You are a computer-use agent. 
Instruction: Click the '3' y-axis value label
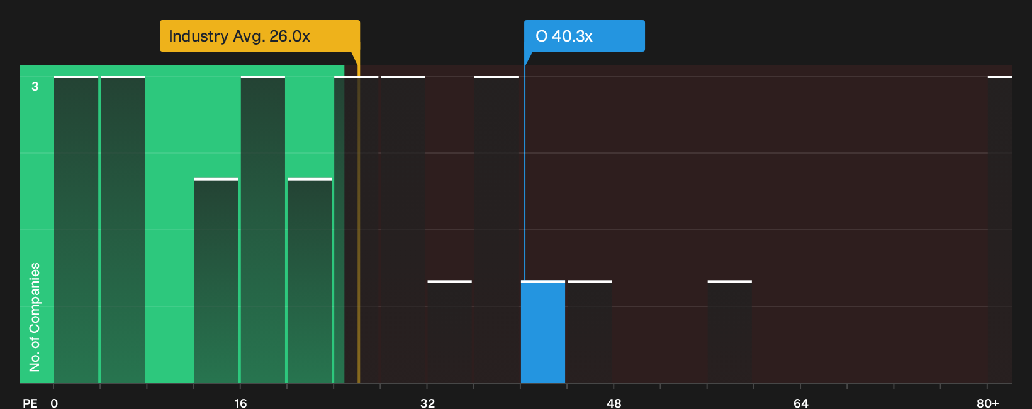click(x=35, y=86)
